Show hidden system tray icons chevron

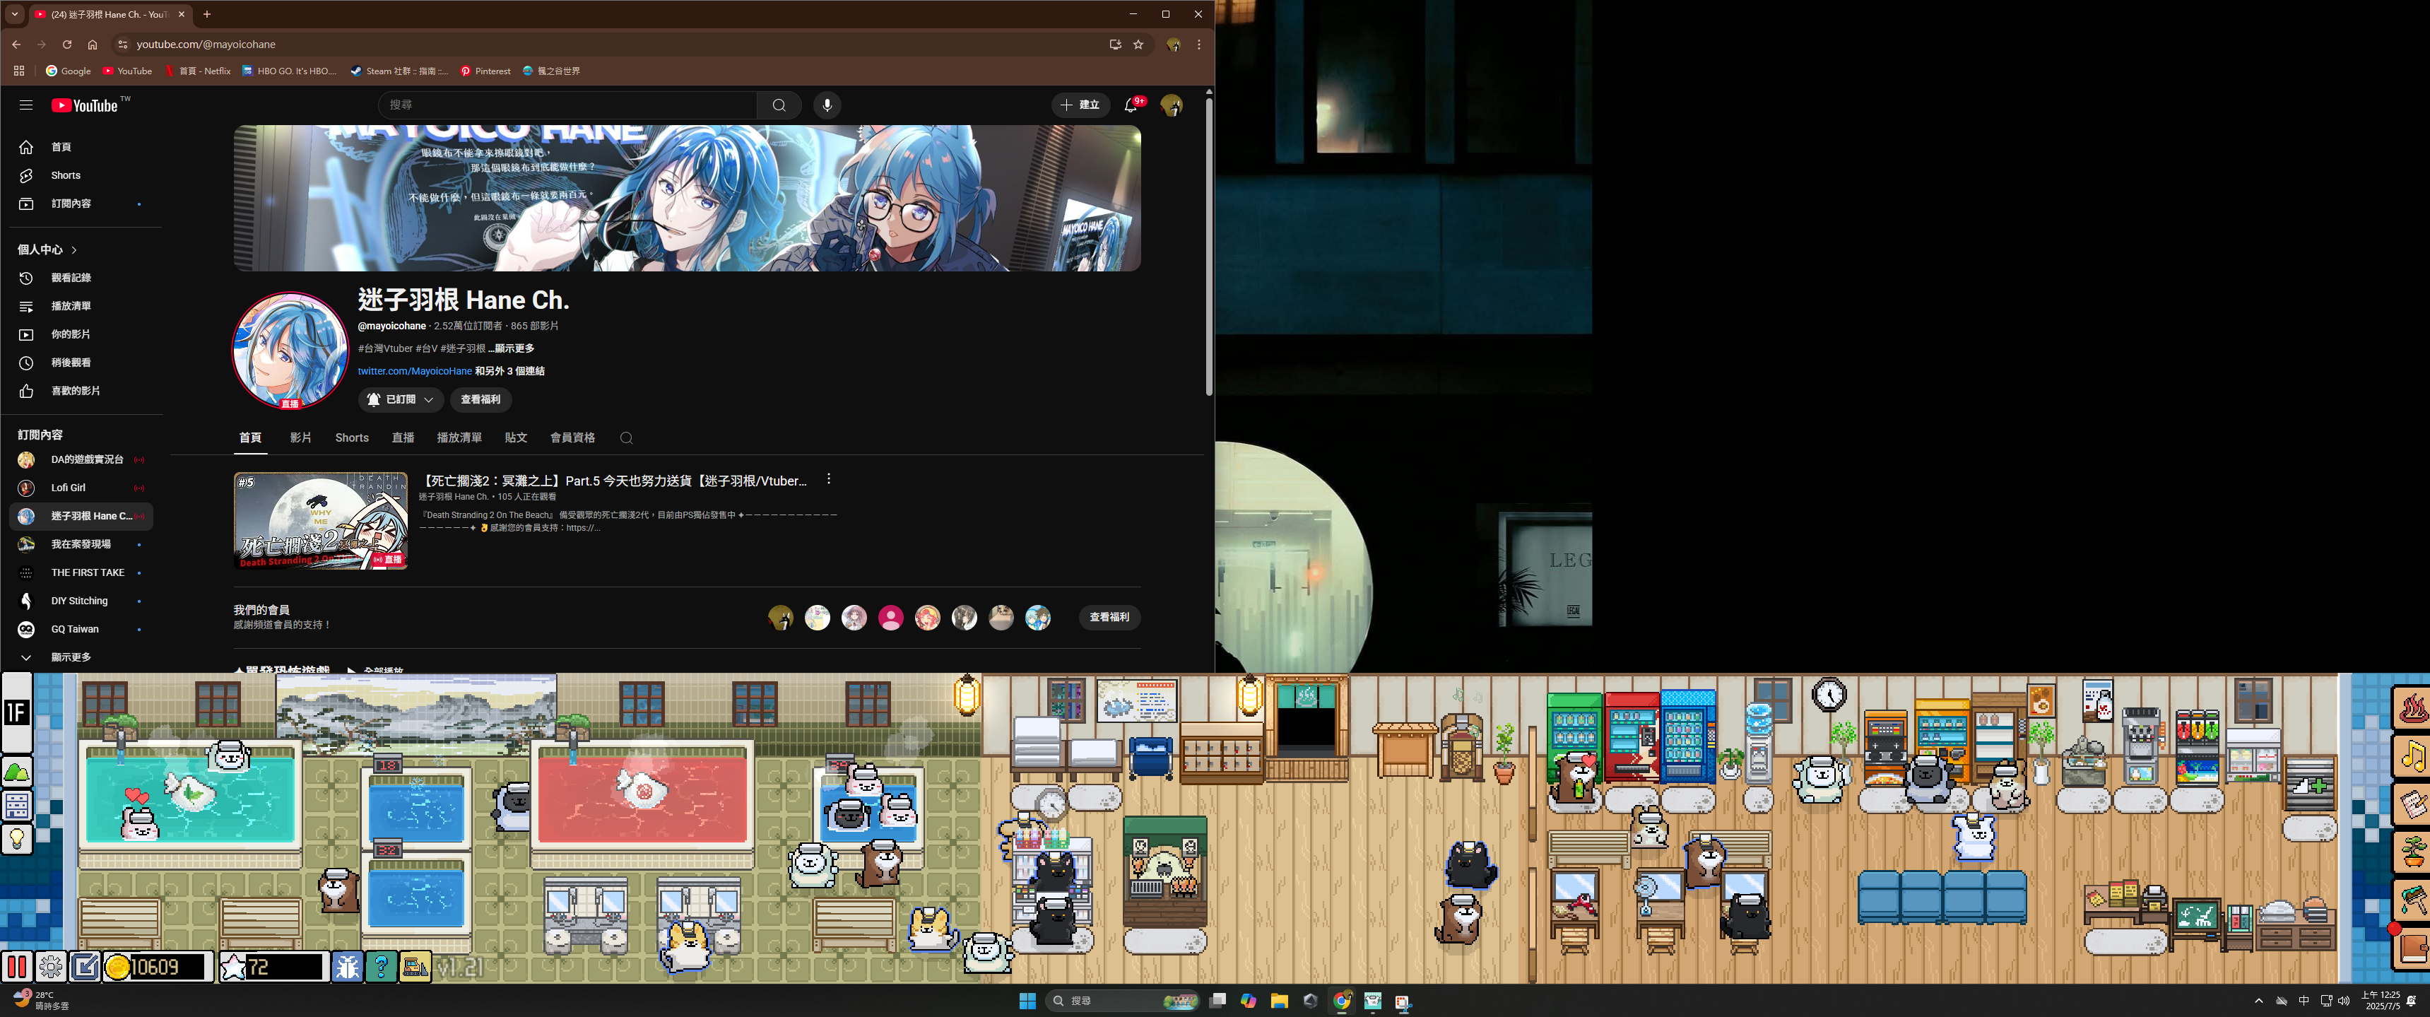pos(2258,1001)
